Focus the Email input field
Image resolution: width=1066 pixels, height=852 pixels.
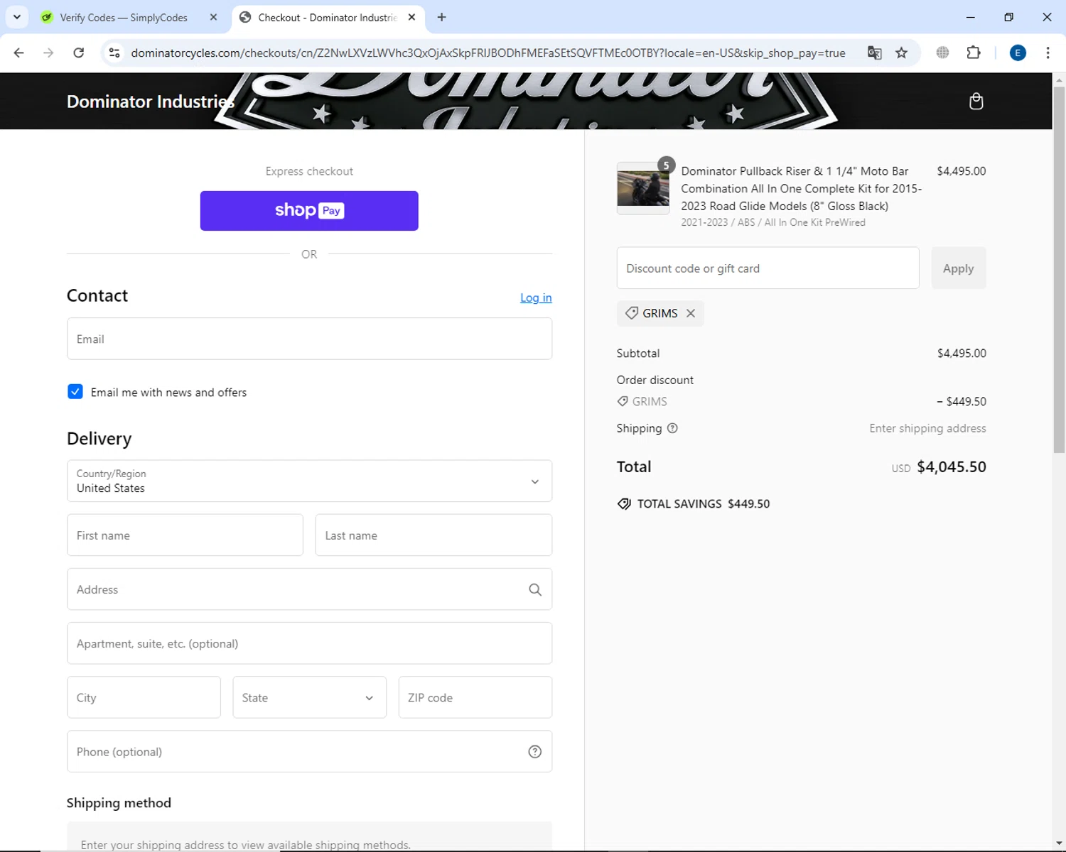click(x=309, y=339)
